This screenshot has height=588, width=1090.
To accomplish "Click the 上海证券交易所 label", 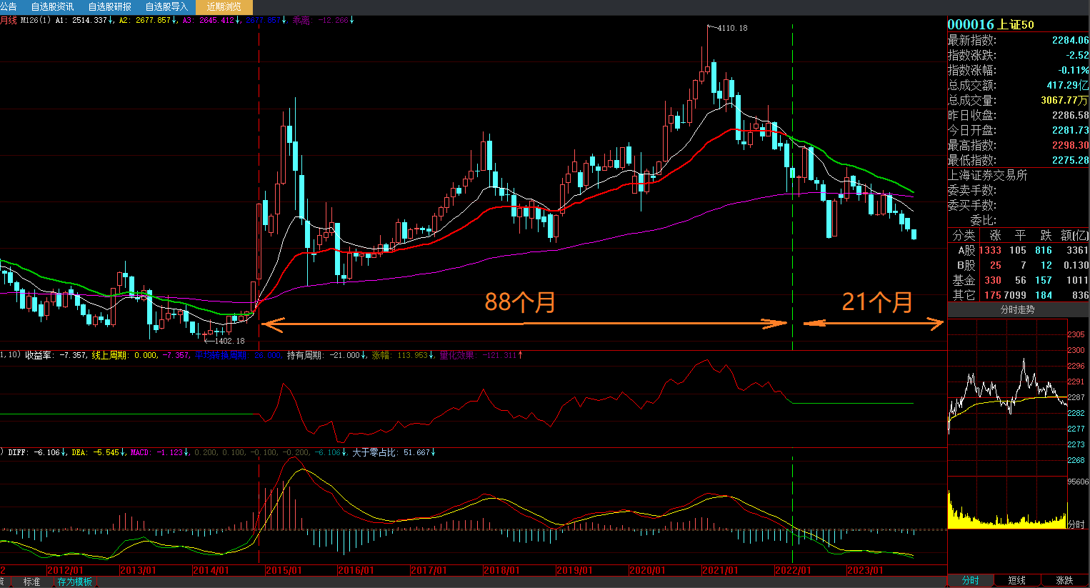I will (x=988, y=175).
